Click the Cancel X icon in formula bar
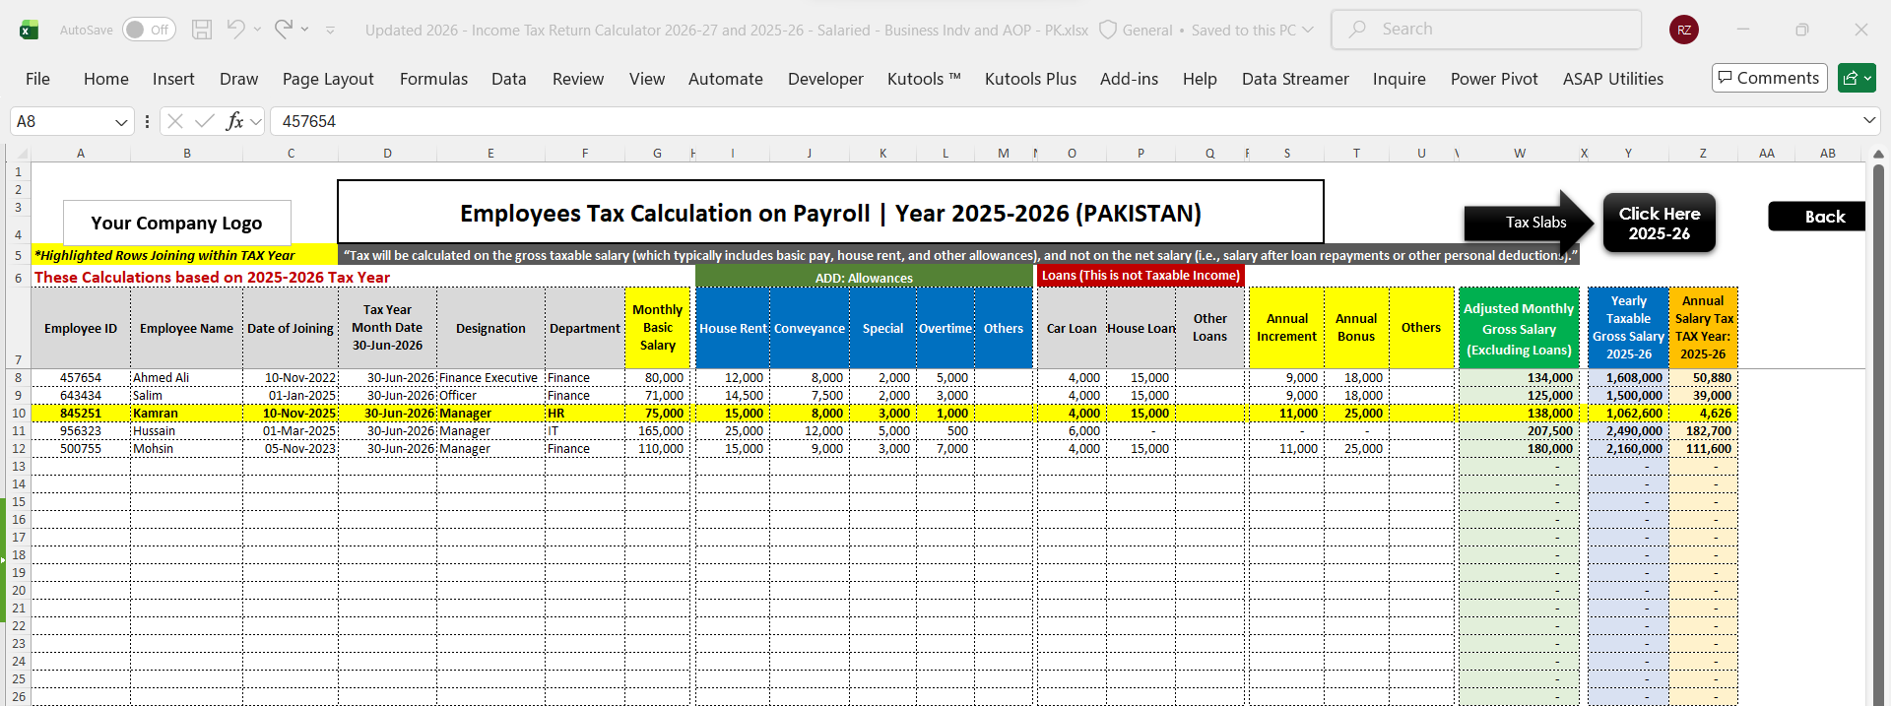Screen dimensions: 1891x706 point(175,121)
